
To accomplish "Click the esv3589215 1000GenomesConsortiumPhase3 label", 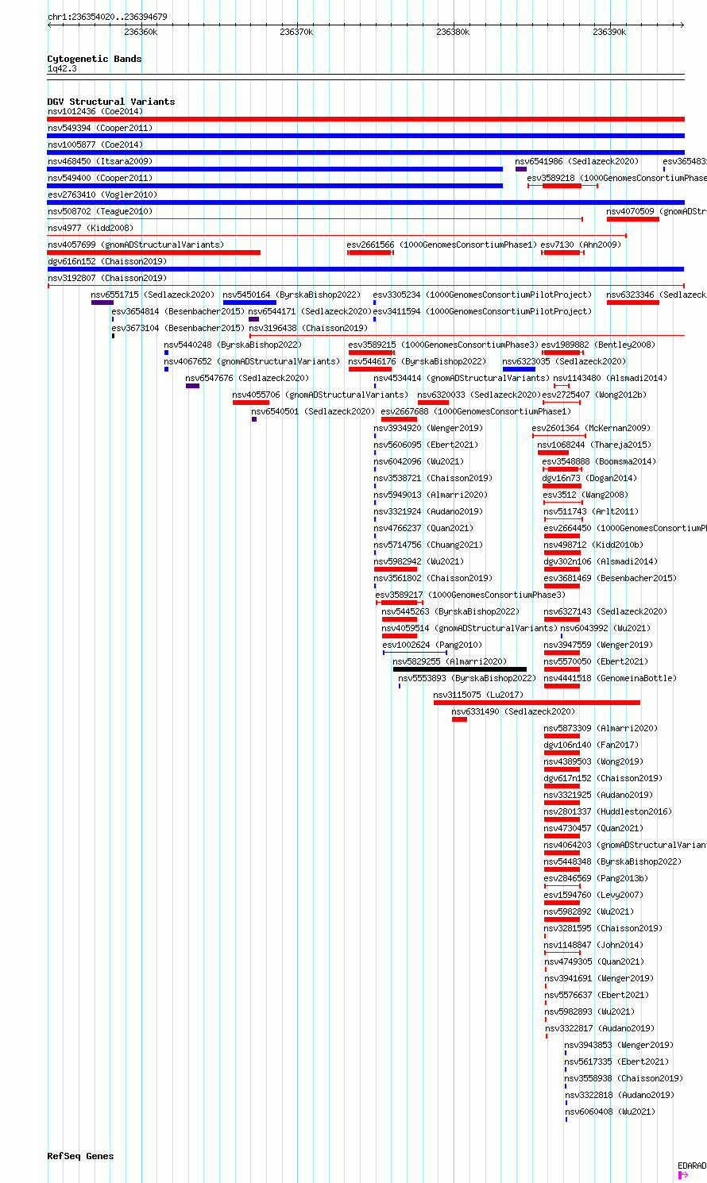I will (x=444, y=345).
